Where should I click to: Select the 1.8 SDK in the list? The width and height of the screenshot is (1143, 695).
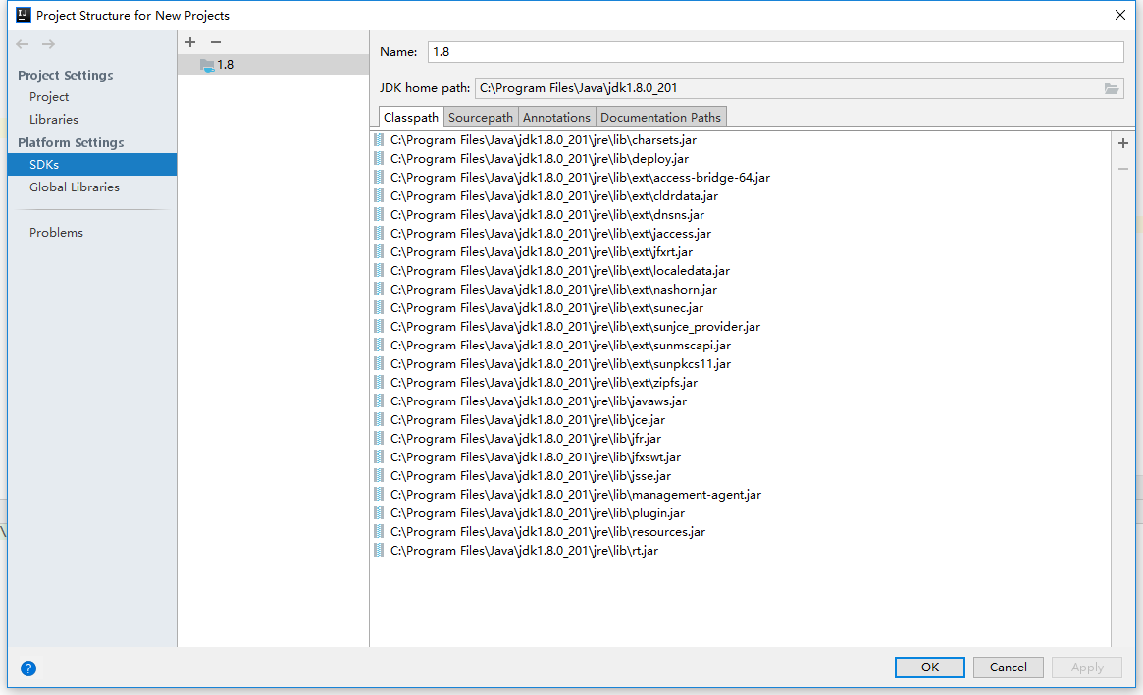click(227, 64)
